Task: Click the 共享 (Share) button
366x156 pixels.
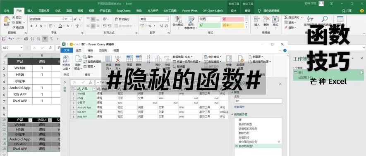Action: pos(347,11)
